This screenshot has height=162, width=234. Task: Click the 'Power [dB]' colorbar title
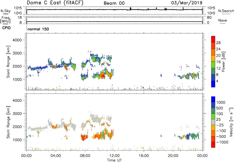[x=223, y=62]
